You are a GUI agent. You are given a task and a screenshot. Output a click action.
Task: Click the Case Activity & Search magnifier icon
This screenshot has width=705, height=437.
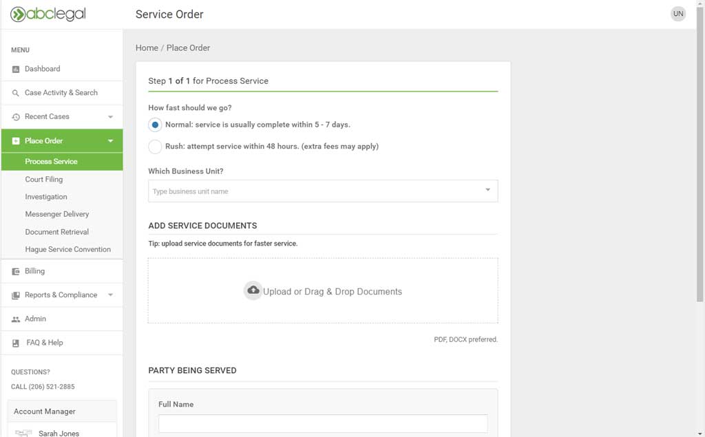click(x=16, y=93)
